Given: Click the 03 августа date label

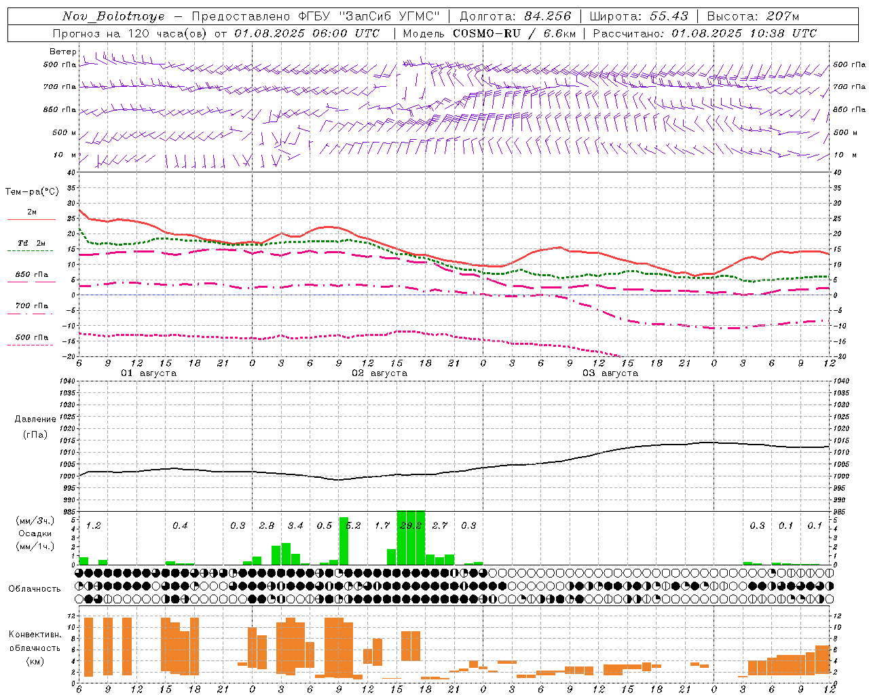Looking at the screenshot, I should click(x=610, y=373).
